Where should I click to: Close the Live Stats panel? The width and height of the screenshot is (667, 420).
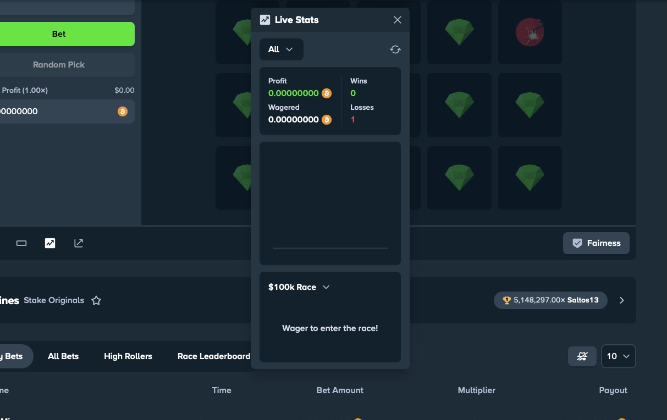pyautogui.click(x=398, y=20)
